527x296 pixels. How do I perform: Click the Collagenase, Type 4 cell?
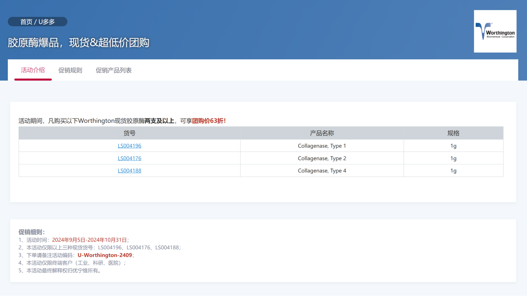click(322, 171)
